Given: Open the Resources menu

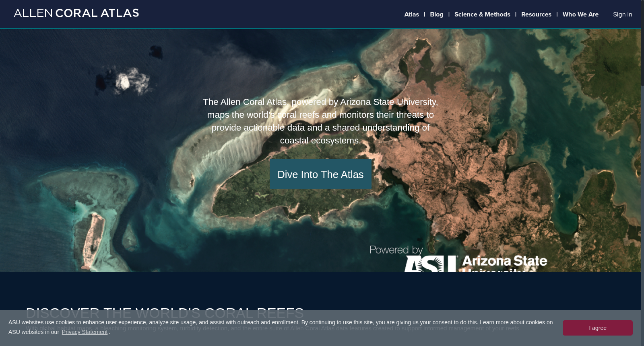Looking at the screenshot, I should 536,14.
